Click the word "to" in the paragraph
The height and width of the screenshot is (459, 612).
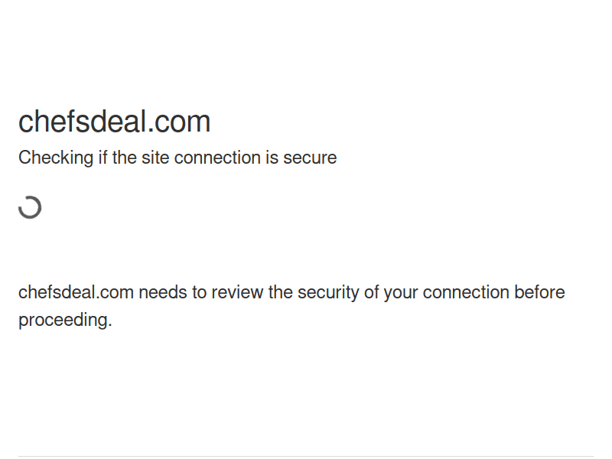200,292
